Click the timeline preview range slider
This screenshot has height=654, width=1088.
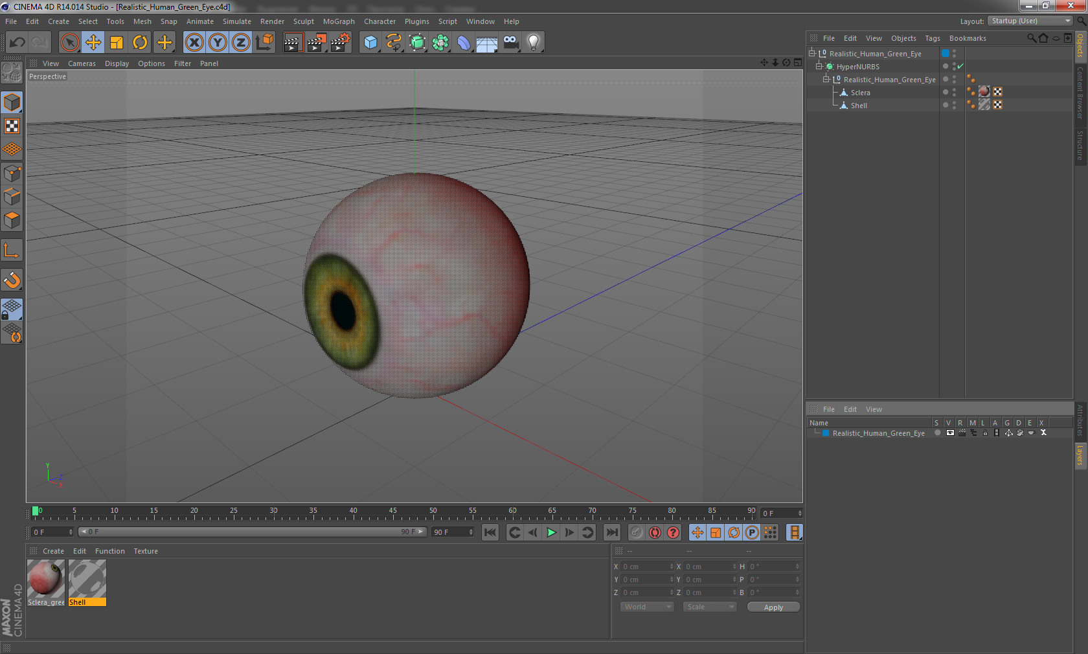(251, 532)
